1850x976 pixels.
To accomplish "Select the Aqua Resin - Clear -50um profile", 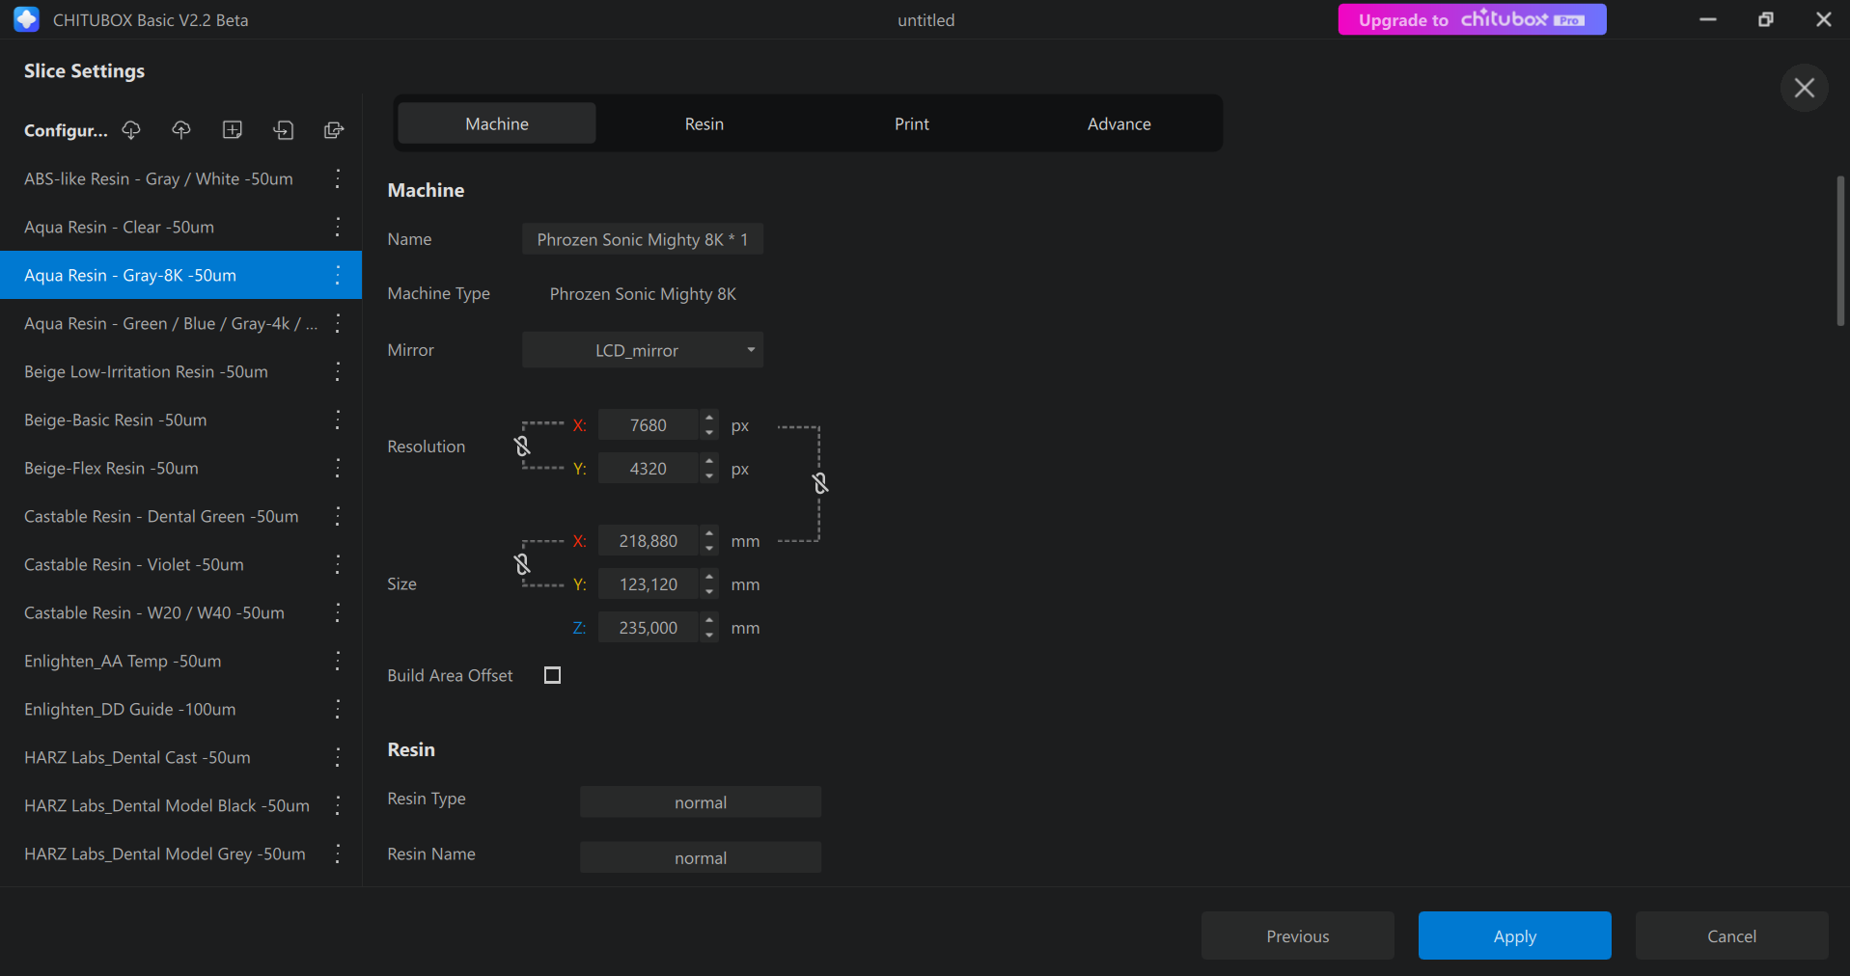I will (x=180, y=227).
